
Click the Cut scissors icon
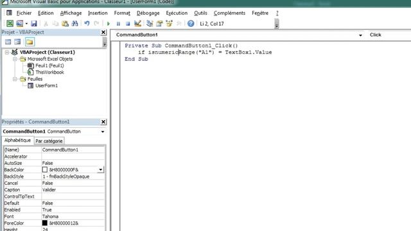[x=46, y=24]
